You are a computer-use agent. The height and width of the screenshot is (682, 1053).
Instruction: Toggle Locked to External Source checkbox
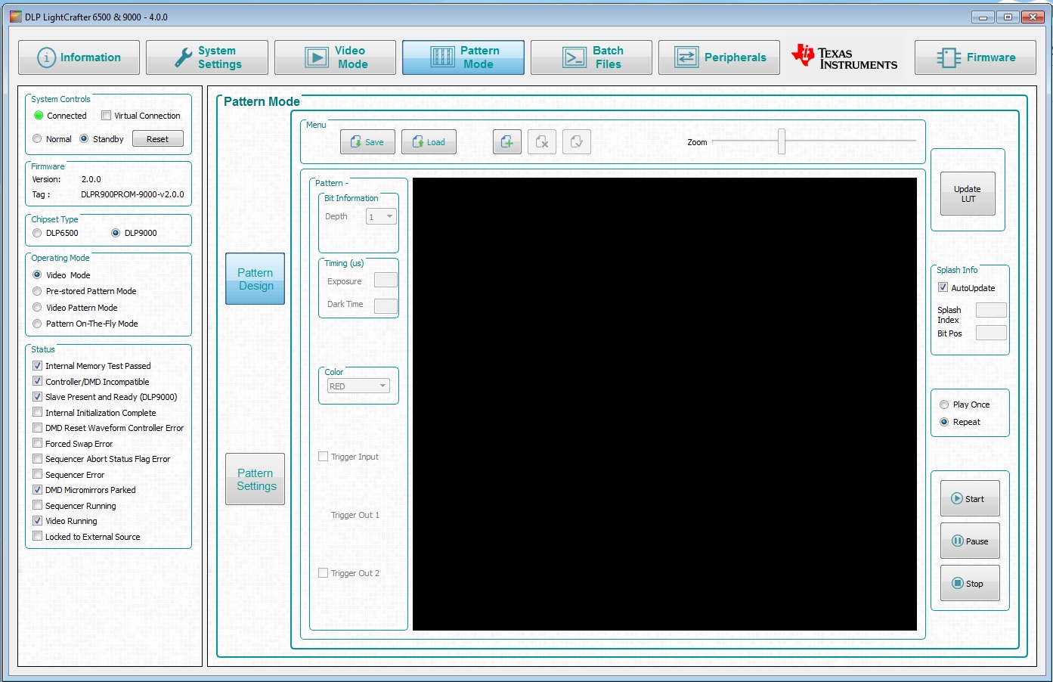pyautogui.click(x=37, y=537)
